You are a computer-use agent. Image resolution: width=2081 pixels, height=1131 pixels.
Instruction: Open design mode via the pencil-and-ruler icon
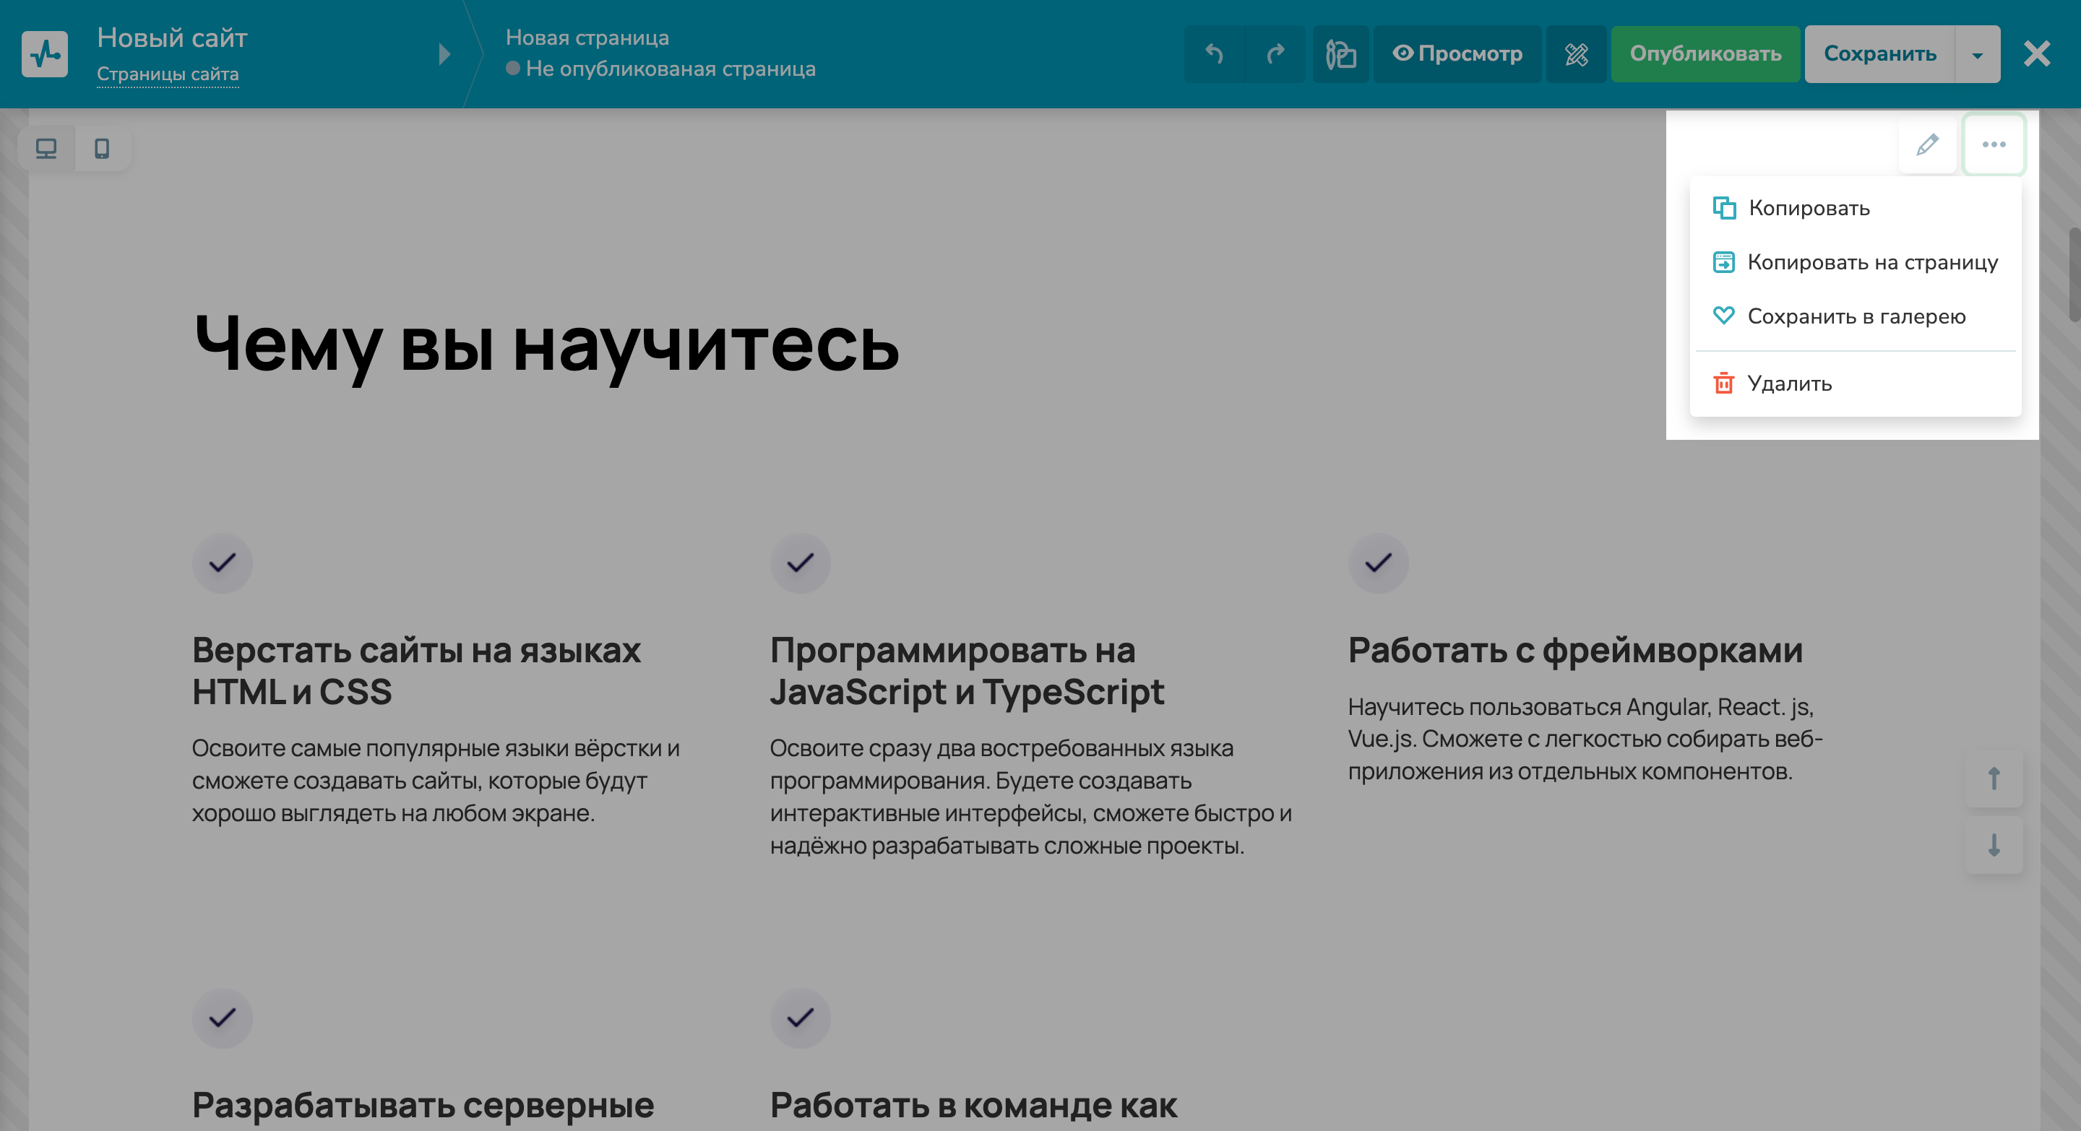tap(1575, 54)
